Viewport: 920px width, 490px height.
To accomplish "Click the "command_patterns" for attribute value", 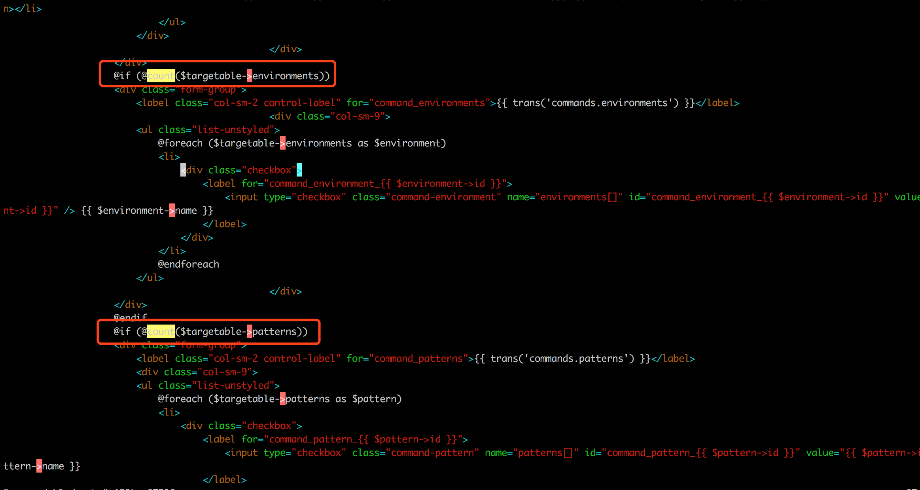I will (x=418, y=358).
